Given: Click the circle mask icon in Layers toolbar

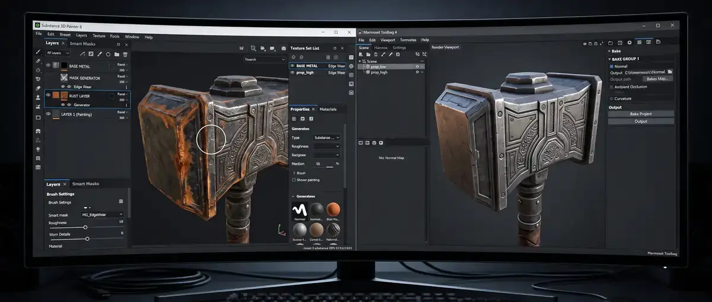Looking at the screenshot, I should pyautogui.click(x=108, y=54).
